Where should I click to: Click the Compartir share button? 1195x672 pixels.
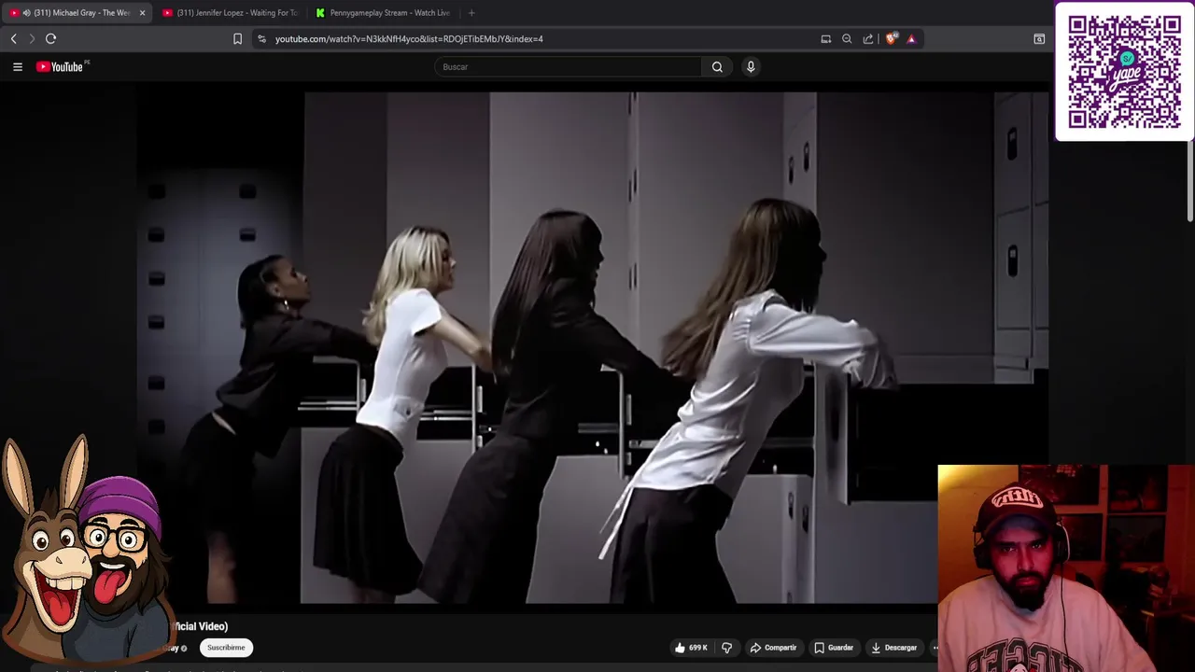773,648
